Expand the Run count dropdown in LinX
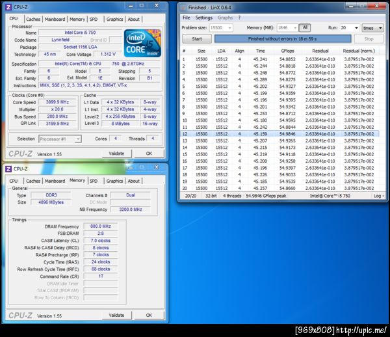Viewport: 390px width, 337px height. 356,28
